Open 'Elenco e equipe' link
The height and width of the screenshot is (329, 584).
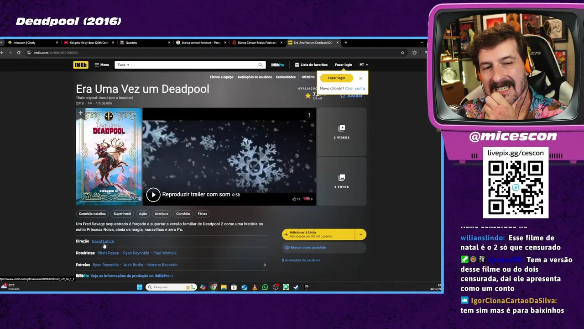coord(221,77)
